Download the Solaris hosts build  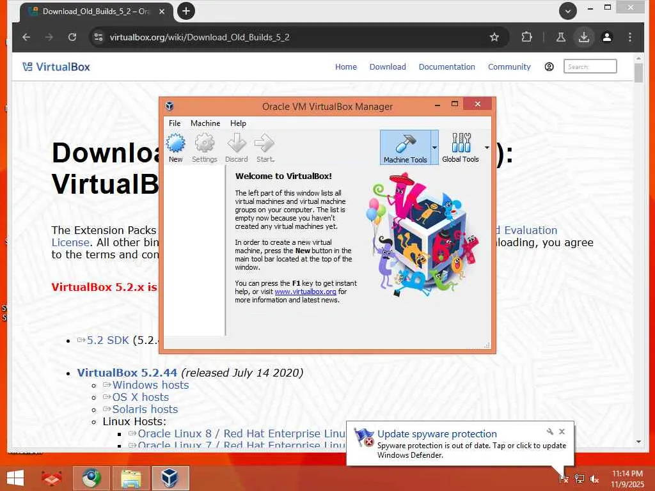pyautogui.click(x=145, y=409)
